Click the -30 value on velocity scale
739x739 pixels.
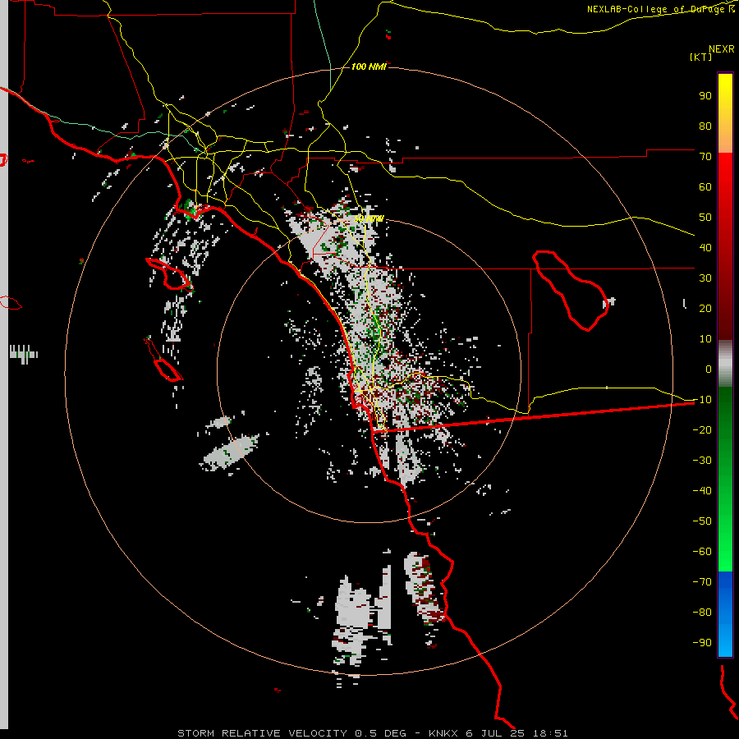pyautogui.click(x=702, y=461)
